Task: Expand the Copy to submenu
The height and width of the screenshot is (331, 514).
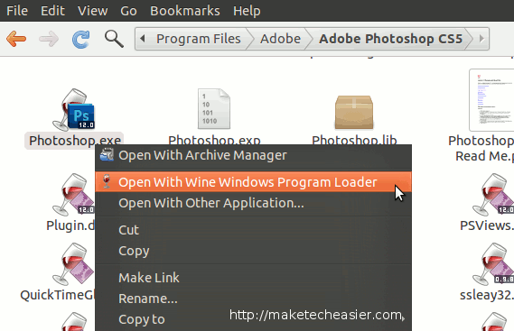Action: coord(254,319)
